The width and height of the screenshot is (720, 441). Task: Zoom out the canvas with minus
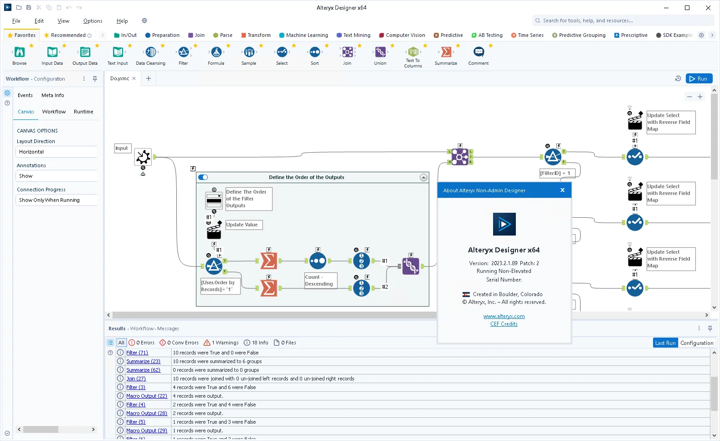click(x=689, y=97)
